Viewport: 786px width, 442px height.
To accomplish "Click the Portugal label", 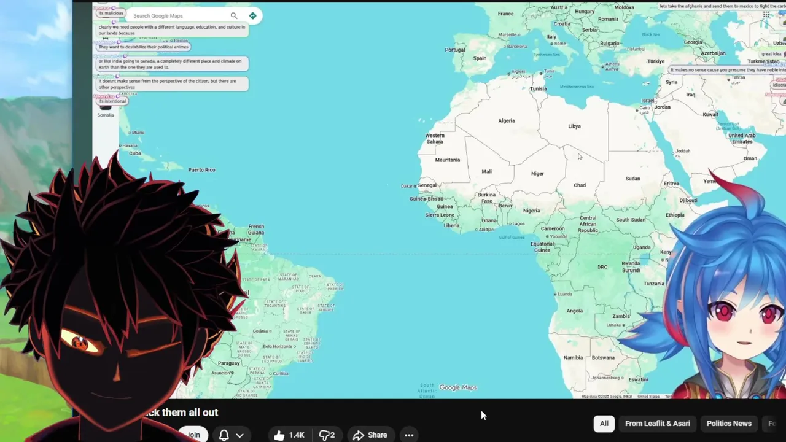I will click(454, 50).
